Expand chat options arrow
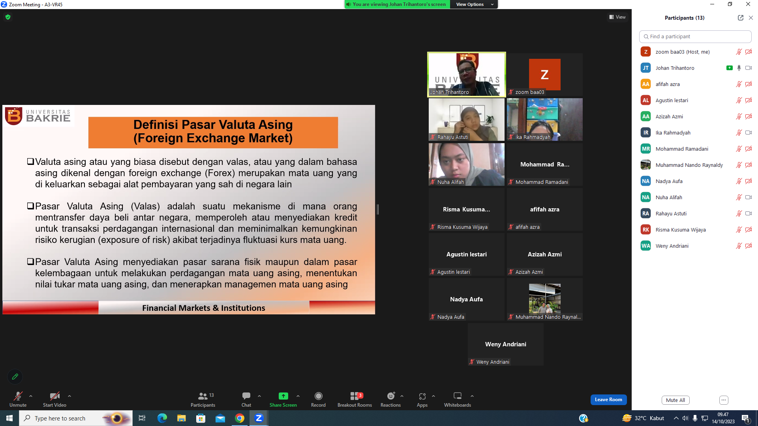 [259, 396]
